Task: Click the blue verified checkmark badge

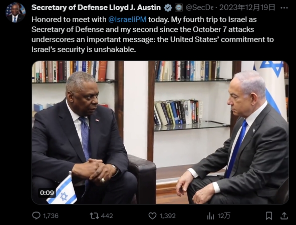Action: click(168, 8)
